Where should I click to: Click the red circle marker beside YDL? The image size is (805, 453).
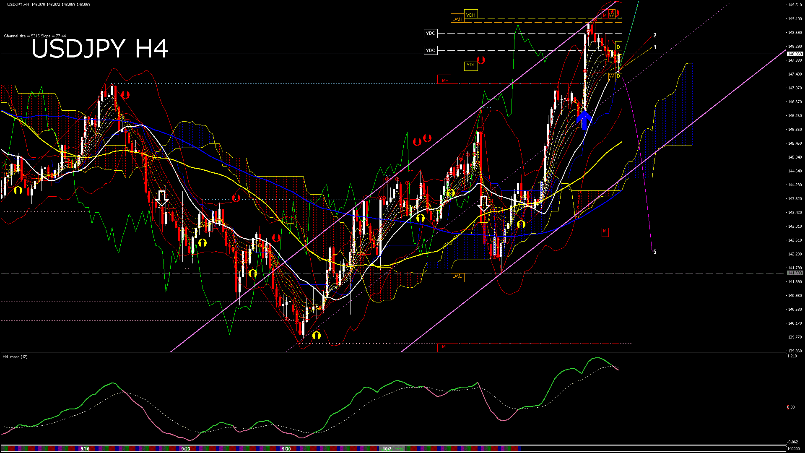[x=481, y=60]
